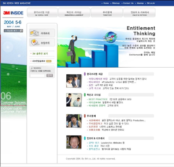Screen dimensions: 174x167
Task: Open the 지난호 보기 dropdown arrow
Action: click(21, 31)
